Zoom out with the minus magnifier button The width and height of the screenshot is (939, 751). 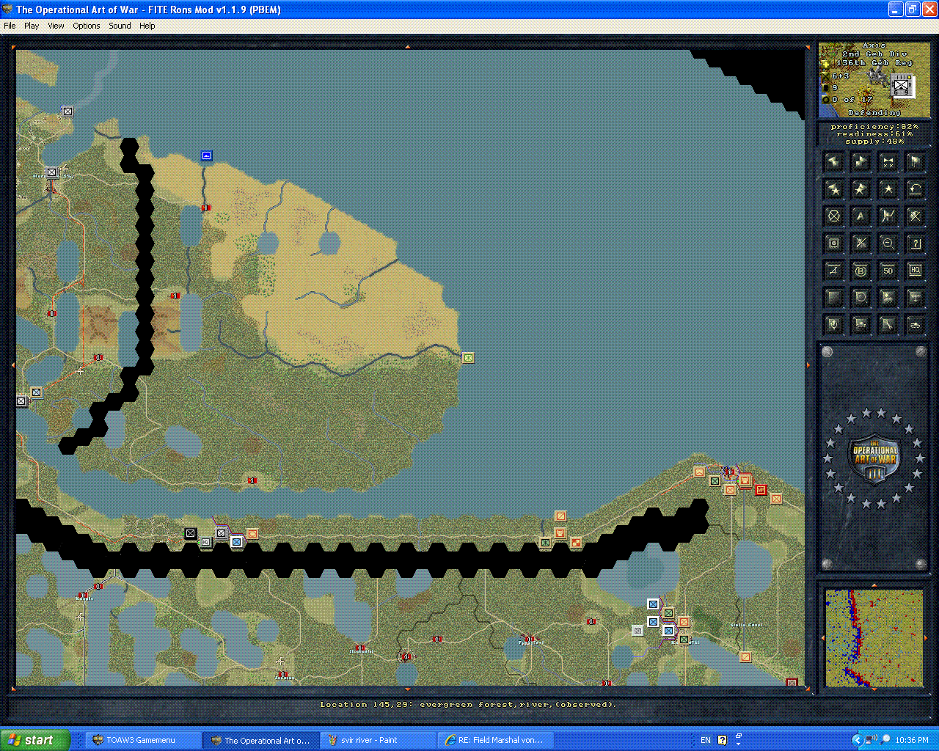[x=888, y=243]
